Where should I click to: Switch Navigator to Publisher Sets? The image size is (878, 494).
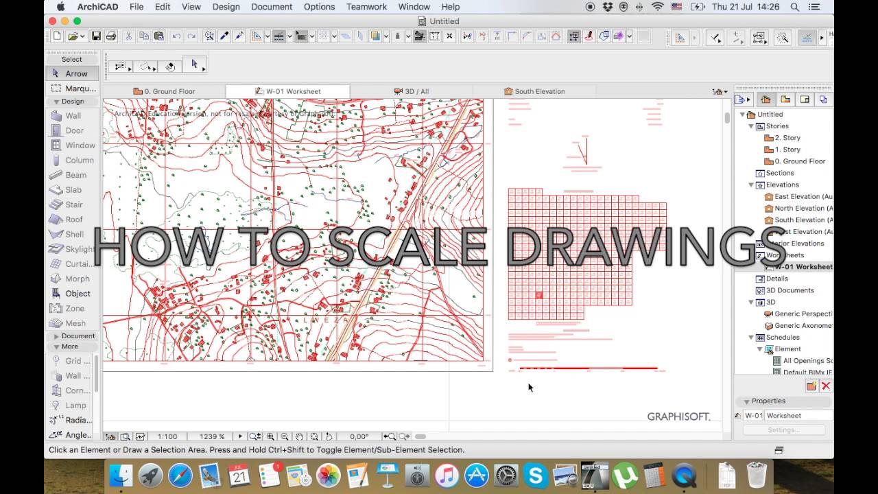click(x=823, y=99)
